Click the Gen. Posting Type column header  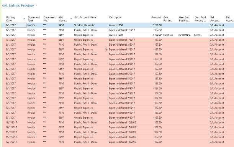168,19
